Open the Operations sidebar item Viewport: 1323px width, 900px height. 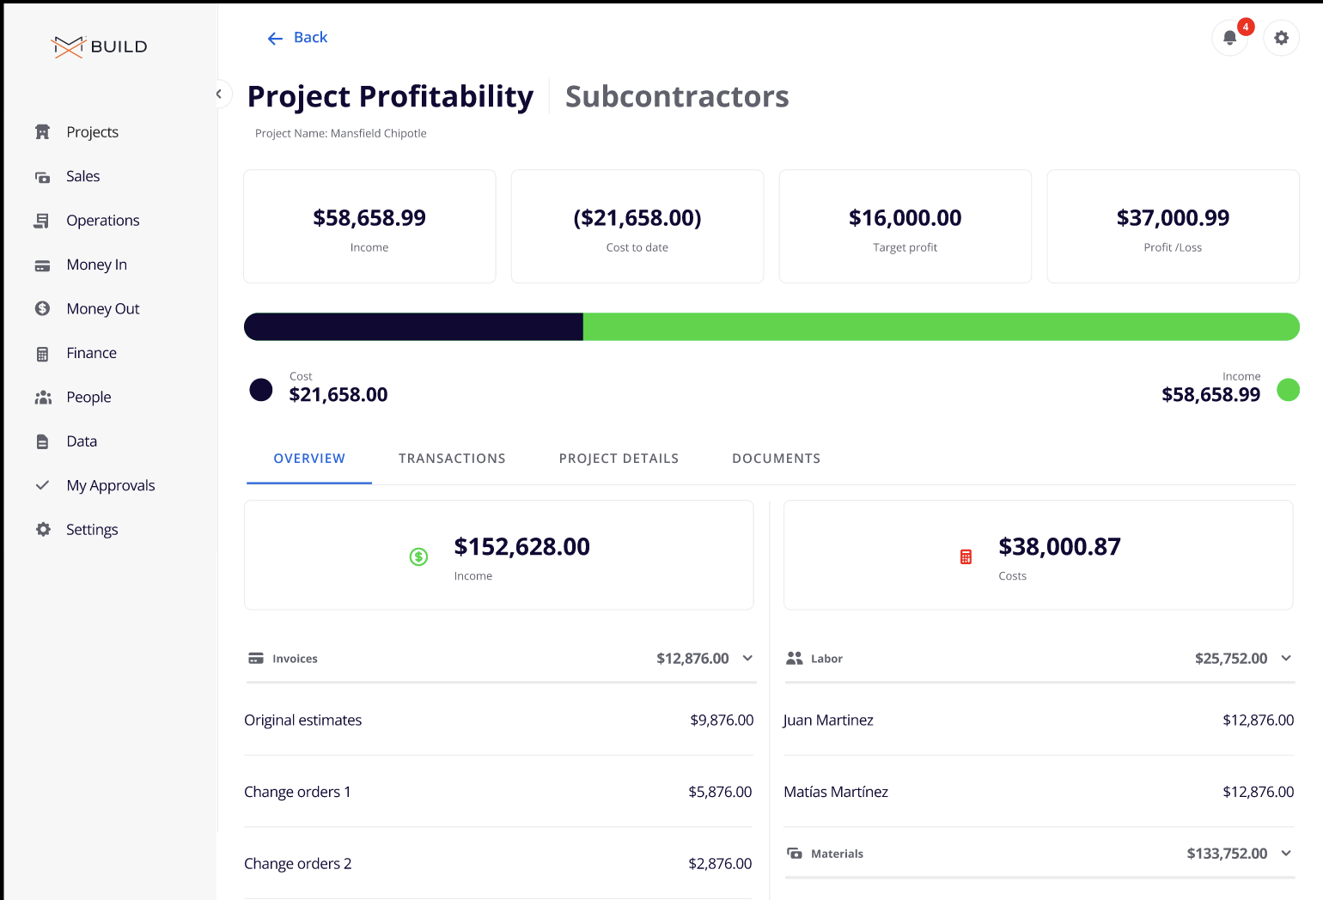102,221
